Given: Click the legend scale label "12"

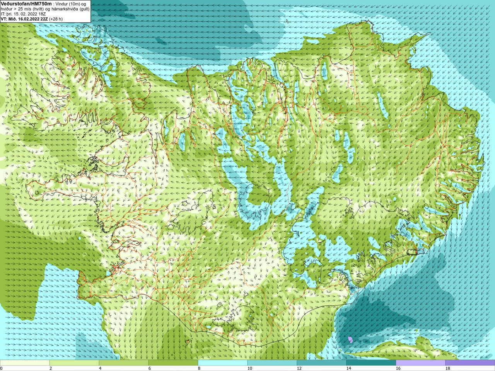Looking at the screenshot, I should click(299, 368).
